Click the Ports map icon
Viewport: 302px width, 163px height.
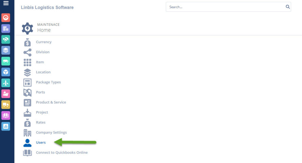(x=27, y=93)
